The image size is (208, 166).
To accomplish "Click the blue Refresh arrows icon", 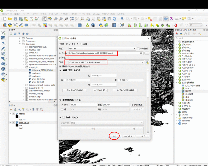I will tap(115, 19).
